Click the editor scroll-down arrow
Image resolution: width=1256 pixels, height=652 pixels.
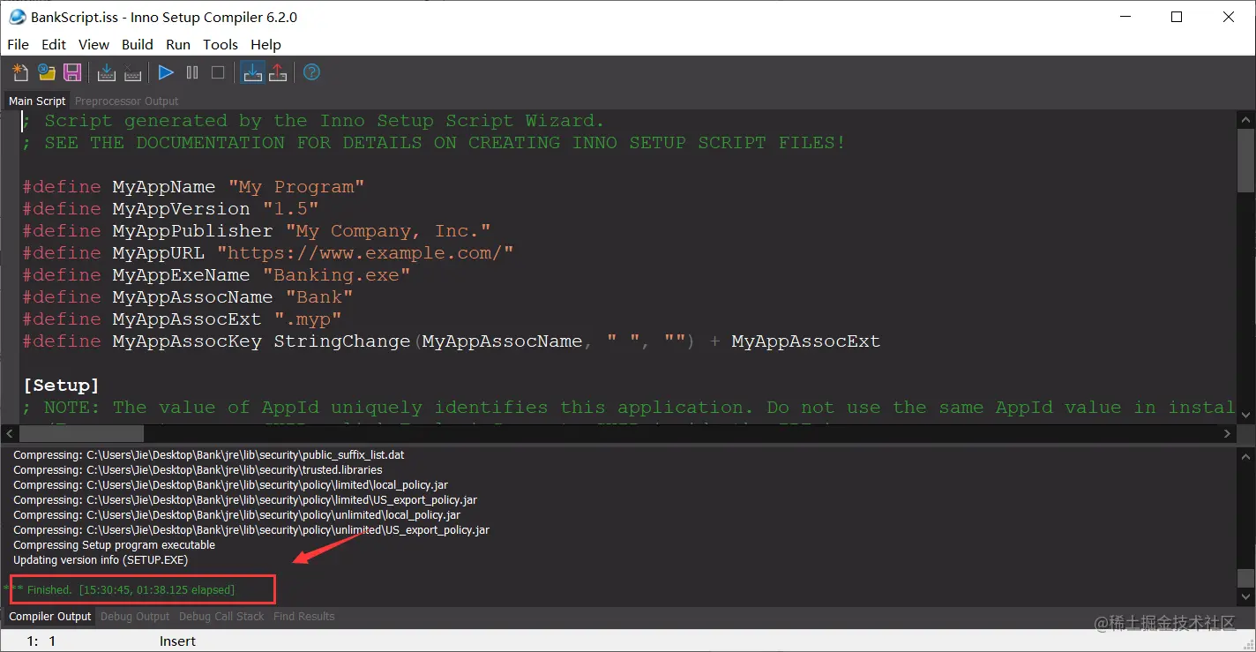point(1245,416)
